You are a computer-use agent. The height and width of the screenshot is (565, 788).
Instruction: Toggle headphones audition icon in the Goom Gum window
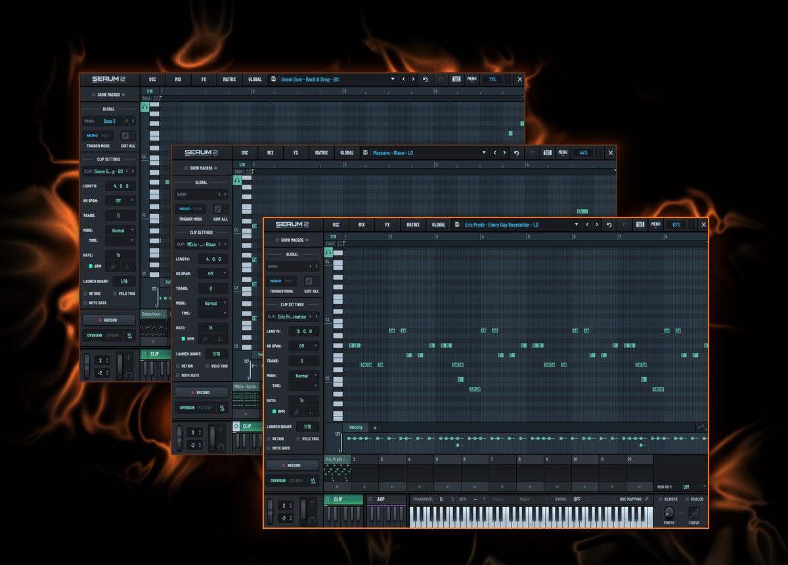144,107
